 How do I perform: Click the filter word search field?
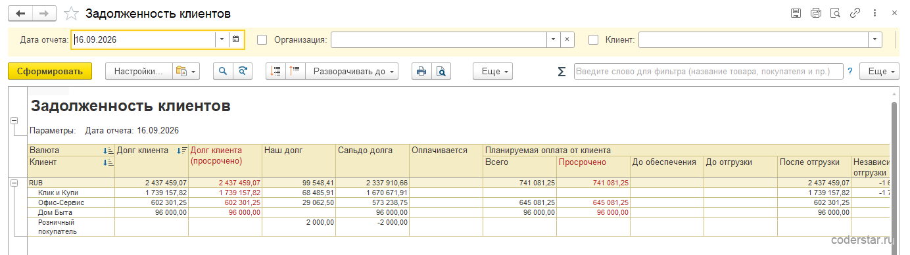pyautogui.click(x=708, y=71)
